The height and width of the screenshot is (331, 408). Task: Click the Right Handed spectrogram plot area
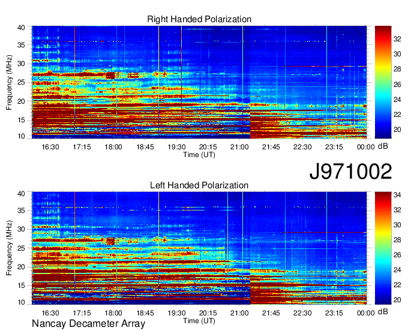(199, 82)
